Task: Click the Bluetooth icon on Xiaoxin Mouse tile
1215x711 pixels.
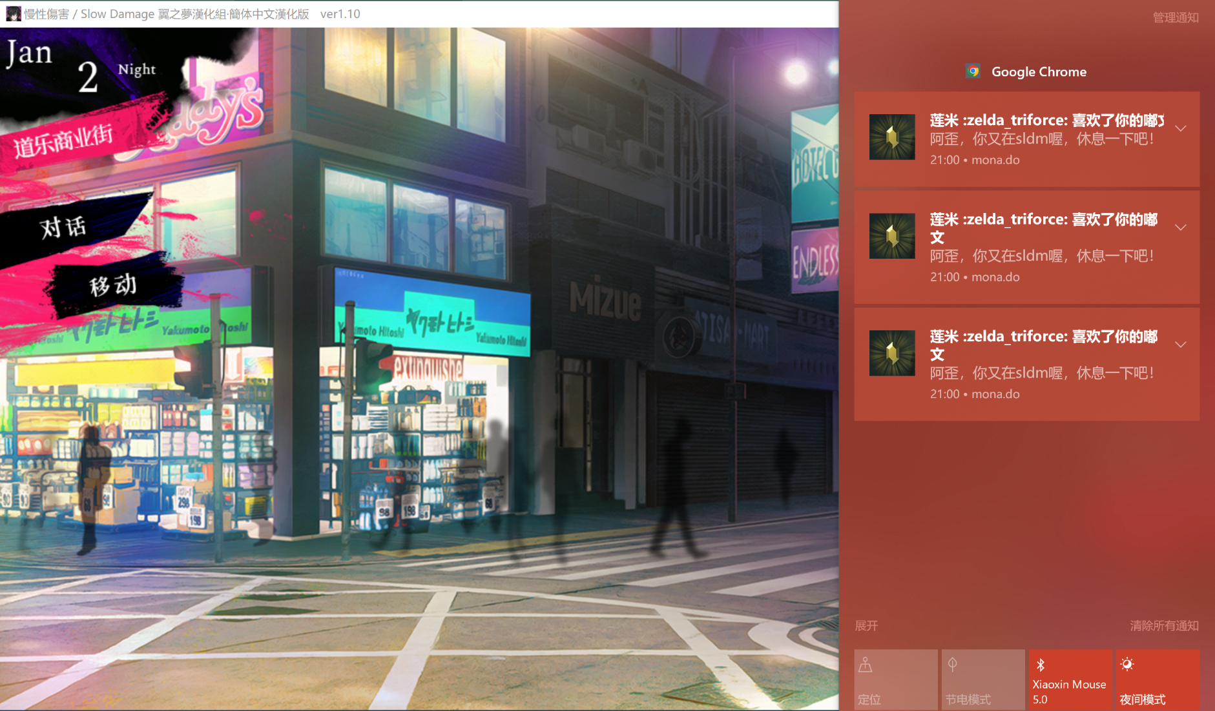Action: click(1040, 665)
